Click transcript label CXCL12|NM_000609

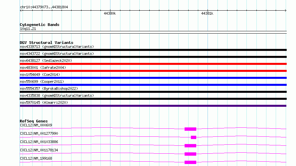click(x=36, y=125)
